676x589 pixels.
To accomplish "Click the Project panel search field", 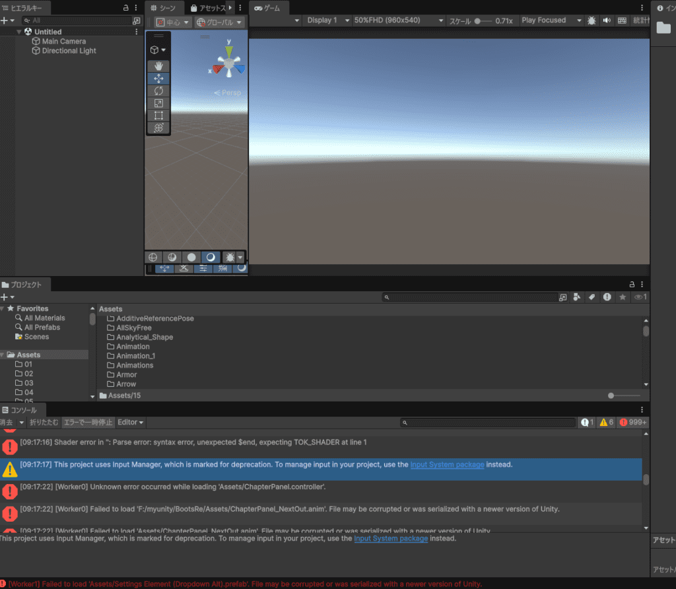I will [471, 298].
